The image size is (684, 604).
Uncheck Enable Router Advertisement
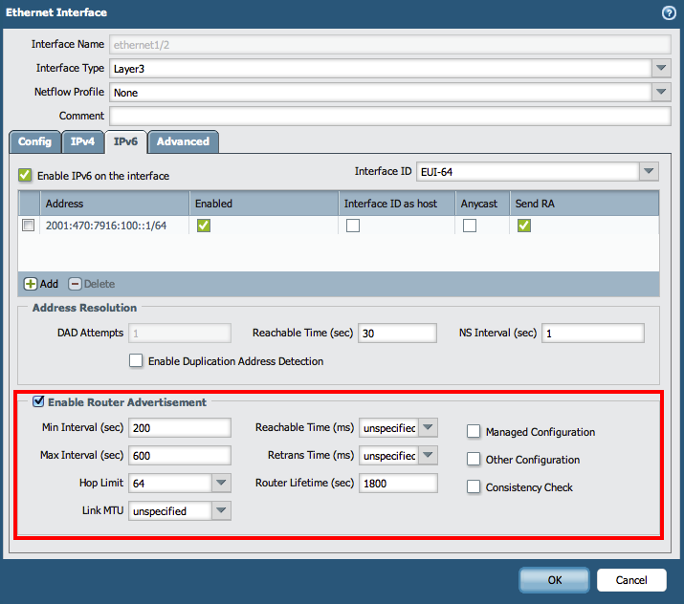coord(39,402)
